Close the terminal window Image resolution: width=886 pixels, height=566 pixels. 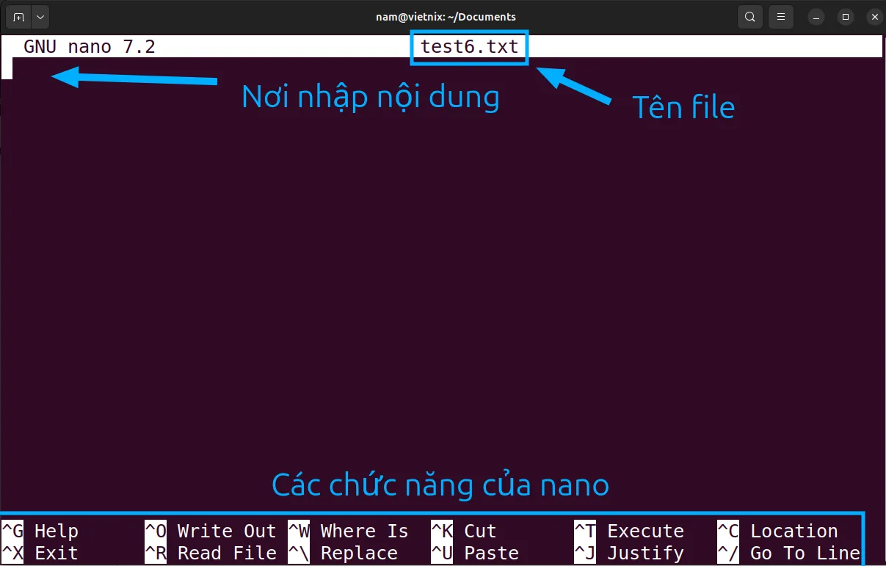click(874, 17)
